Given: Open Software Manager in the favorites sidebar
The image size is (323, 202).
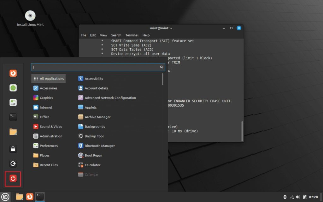Looking at the screenshot, I should point(13,88).
